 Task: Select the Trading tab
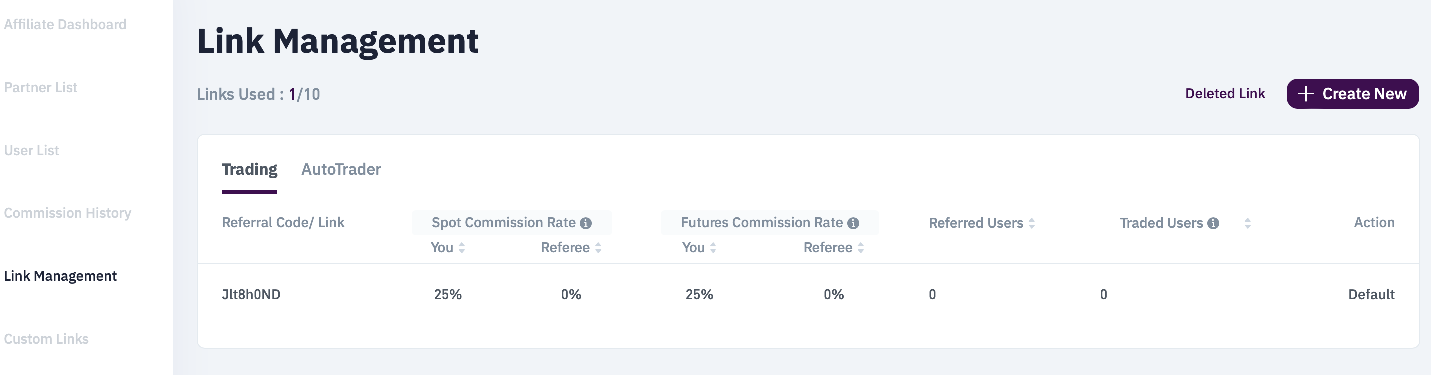coord(249,169)
